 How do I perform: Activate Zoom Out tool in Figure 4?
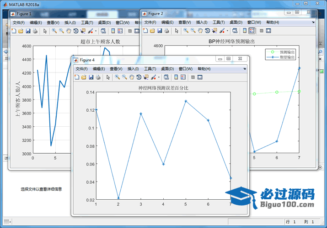pyautogui.click(x=124, y=78)
